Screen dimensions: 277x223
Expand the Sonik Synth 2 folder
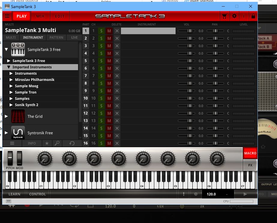pos(11,105)
